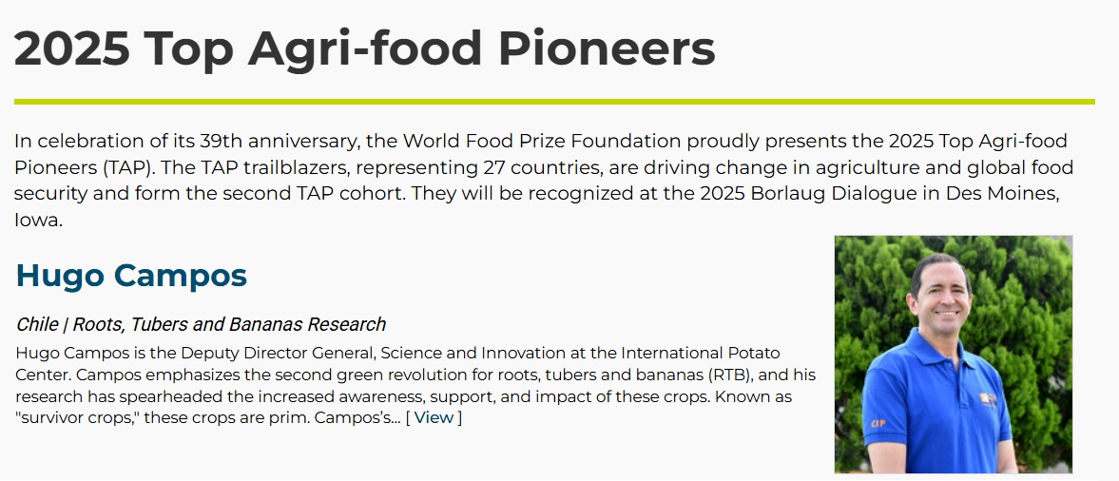Click "World Food Prize Foundation" in the intro
This screenshot has height=481, width=1119.
pos(541,142)
